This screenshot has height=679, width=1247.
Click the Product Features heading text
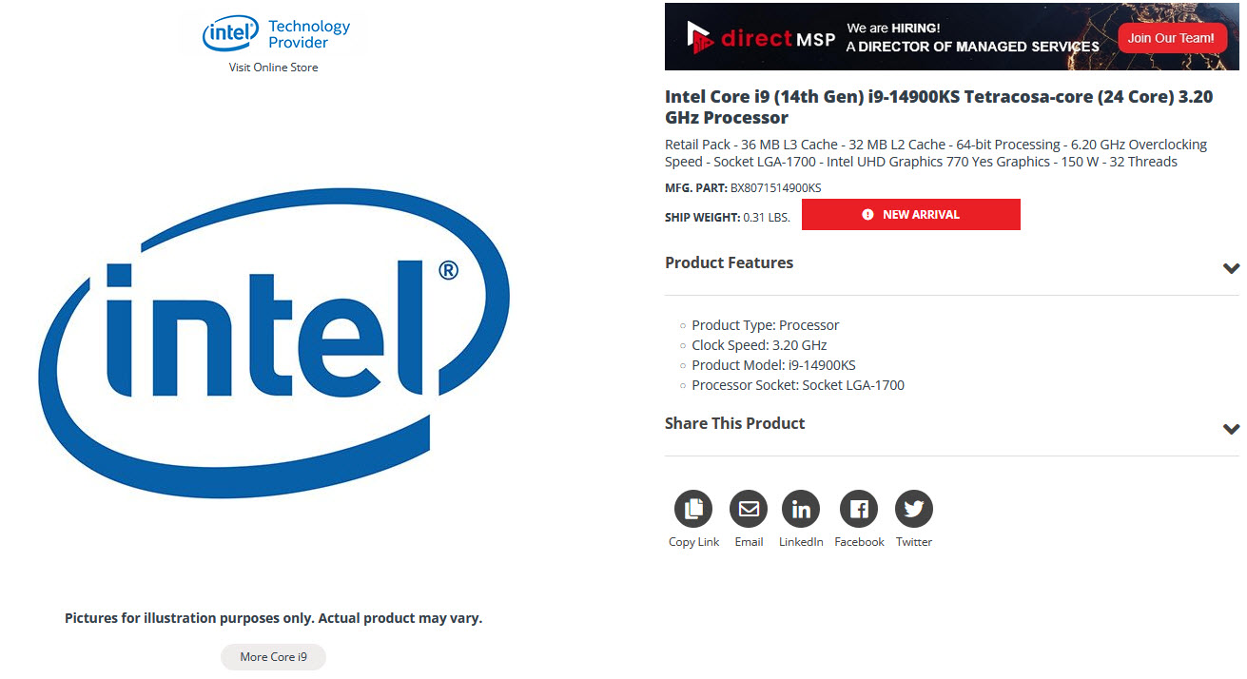point(729,263)
